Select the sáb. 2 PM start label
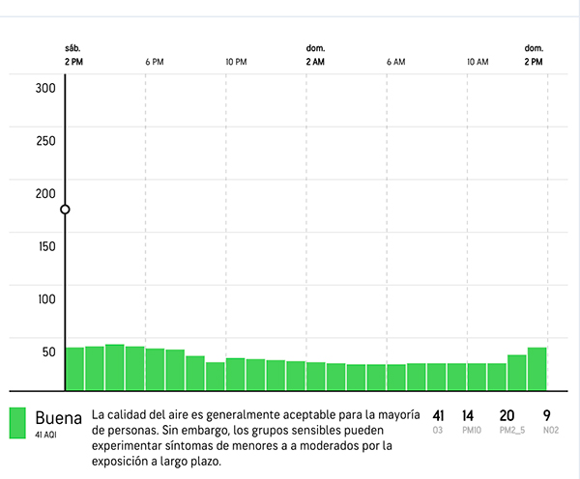Viewport: 580px width, 479px height. (x=73, y=55)
